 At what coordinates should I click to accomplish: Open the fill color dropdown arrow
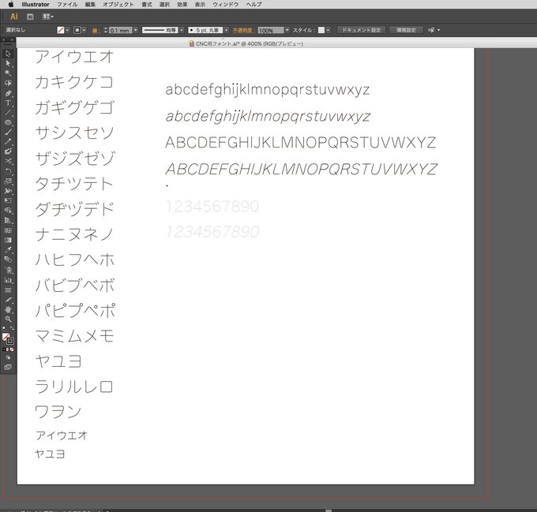tap(67, 30)
